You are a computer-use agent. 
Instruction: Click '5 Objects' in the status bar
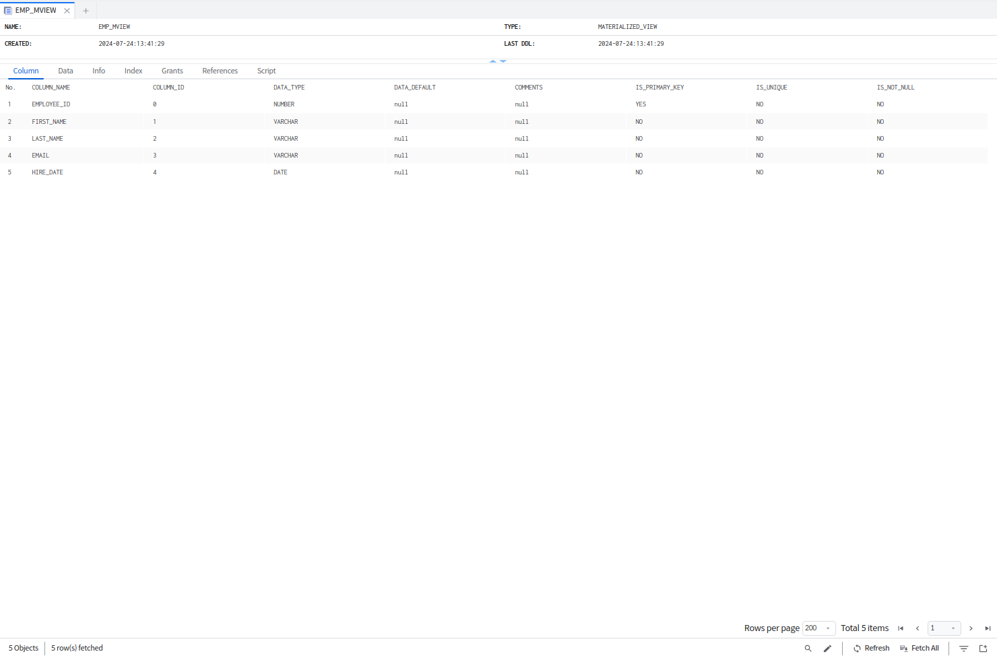(24, 649)
